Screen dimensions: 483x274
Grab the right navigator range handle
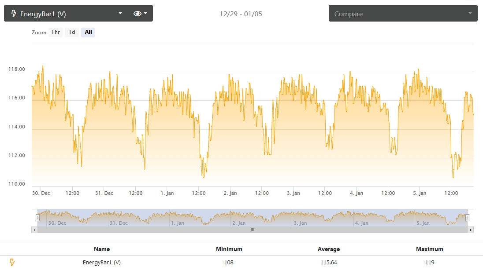pyautogui.click(x=467, y=218)
